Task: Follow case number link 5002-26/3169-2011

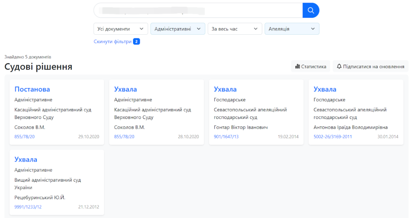Action: click(333, 137)
